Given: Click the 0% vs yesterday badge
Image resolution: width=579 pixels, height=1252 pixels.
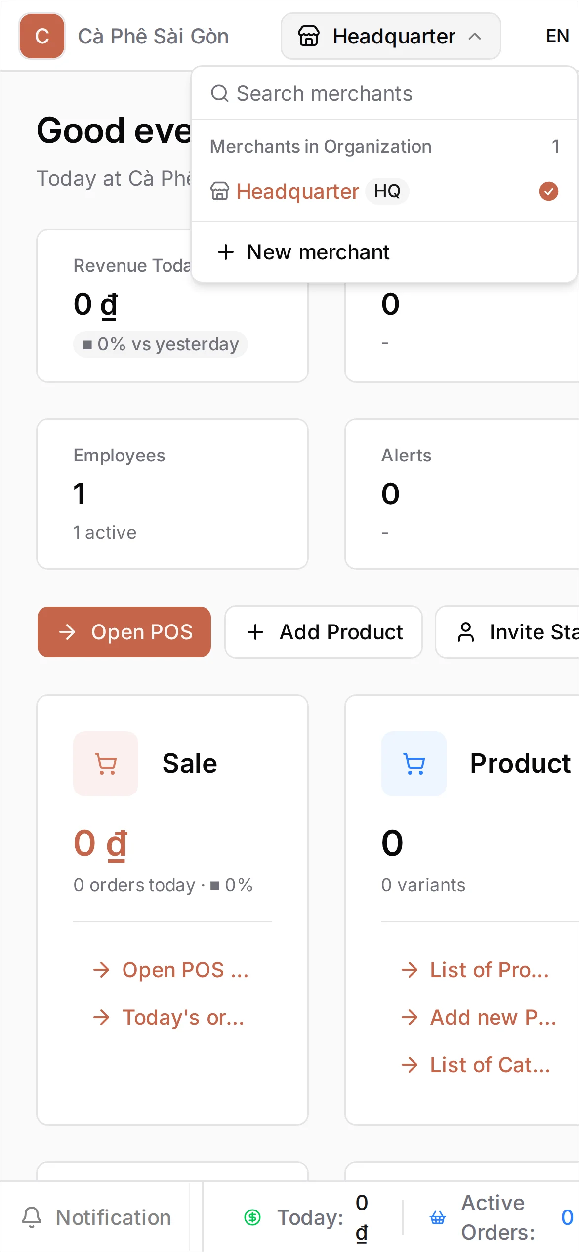Looking at the screenshot, I should click(x=161, y=344).
